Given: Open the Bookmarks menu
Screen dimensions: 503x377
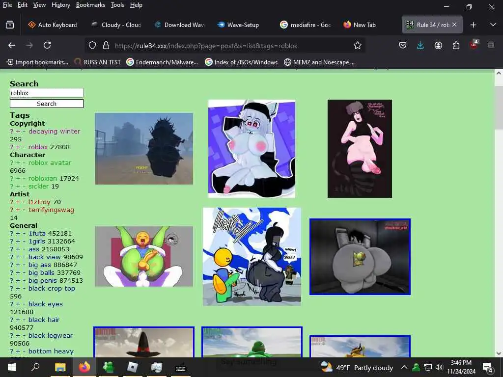Looking at the screenshot, I should tap(90, 5).
